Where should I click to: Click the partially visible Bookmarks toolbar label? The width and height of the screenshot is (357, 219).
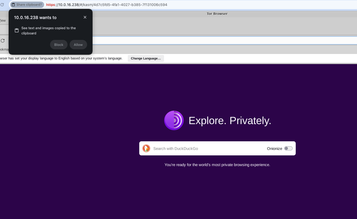click(4, 49)
